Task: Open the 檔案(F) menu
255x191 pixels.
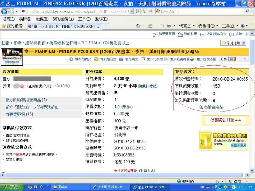Action: (8, 19)
